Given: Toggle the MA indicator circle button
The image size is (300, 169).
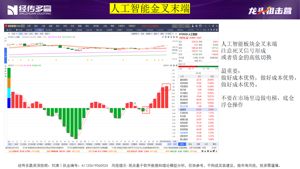Looking at the screenshot, I should (x=23, y=37).
